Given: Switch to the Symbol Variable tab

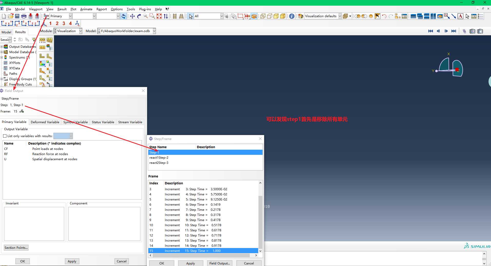Looking at the screenshot, I should [75, 122].
